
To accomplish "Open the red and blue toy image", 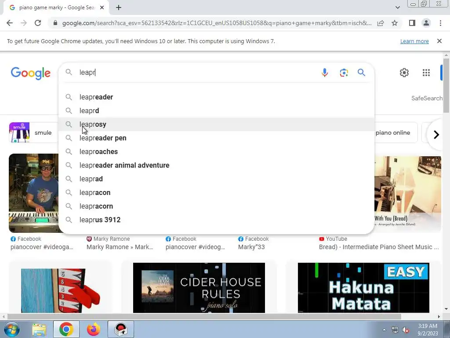I will pos(61,290).
